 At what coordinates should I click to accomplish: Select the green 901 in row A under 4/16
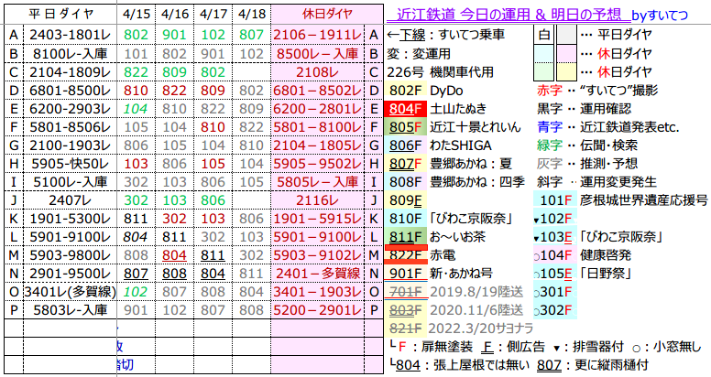tap(175, 35)
